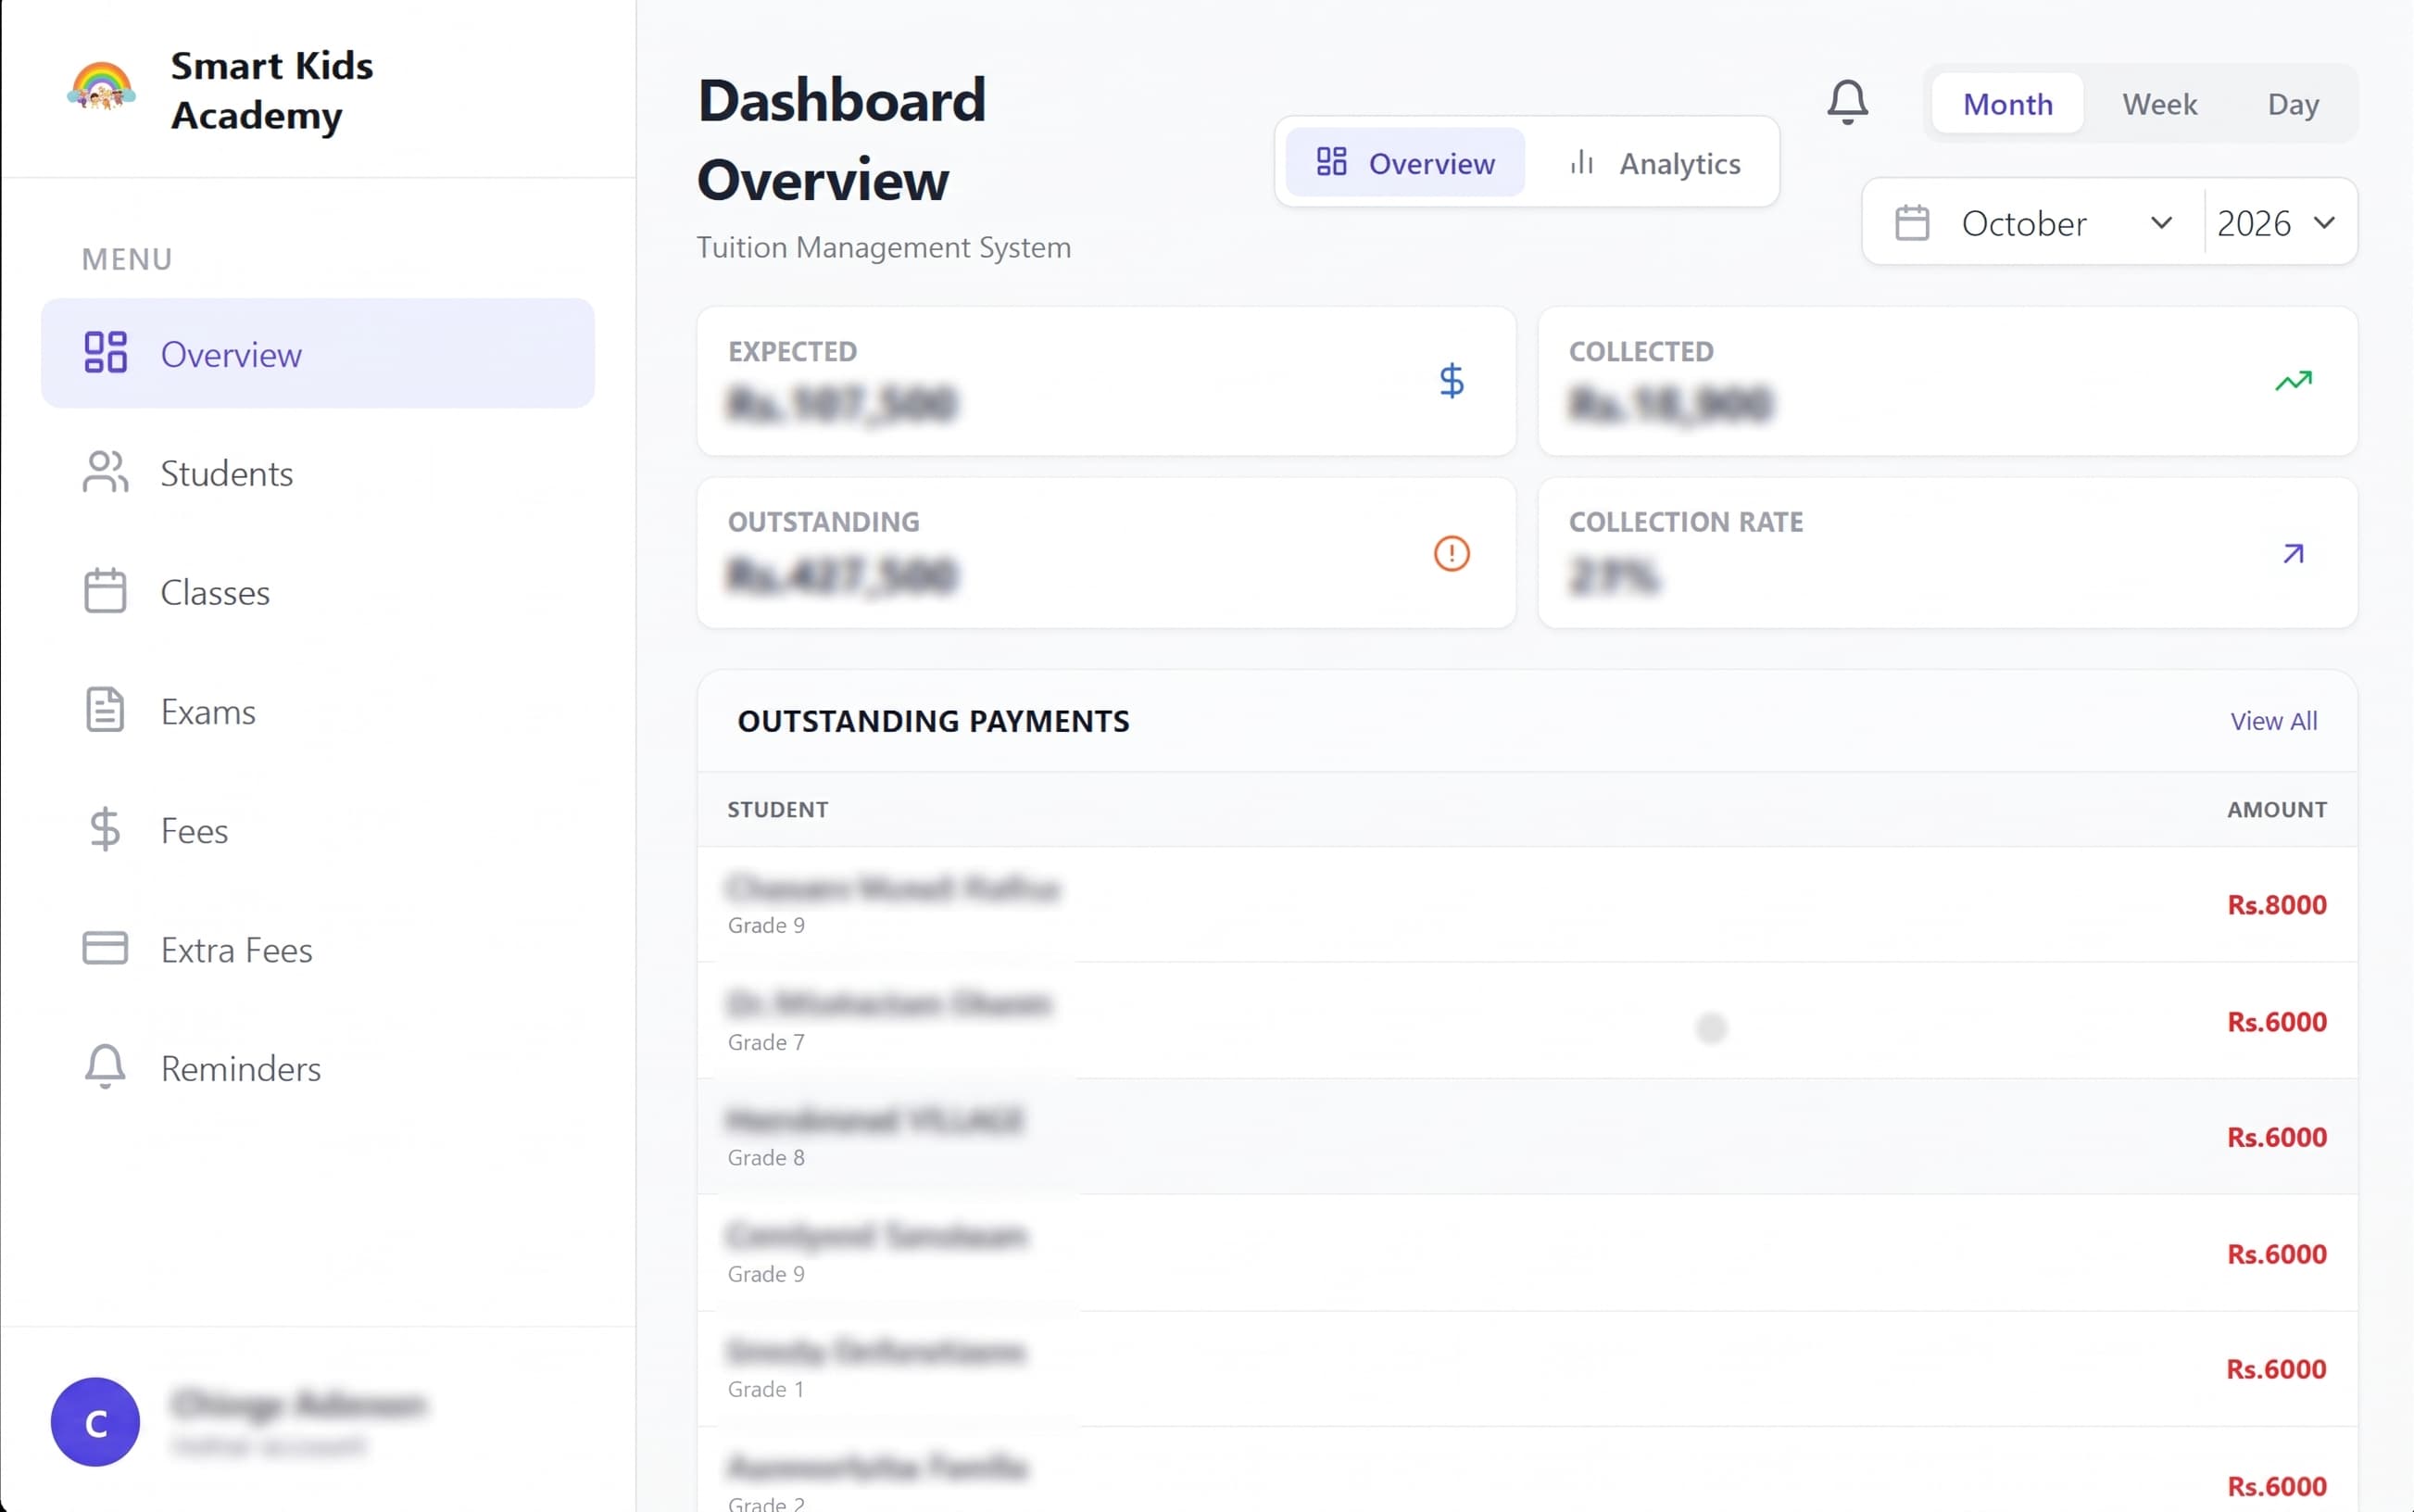Open the 2026 year dropdown
This screenshot has height=1512, width=2414.
(2278, 222)
